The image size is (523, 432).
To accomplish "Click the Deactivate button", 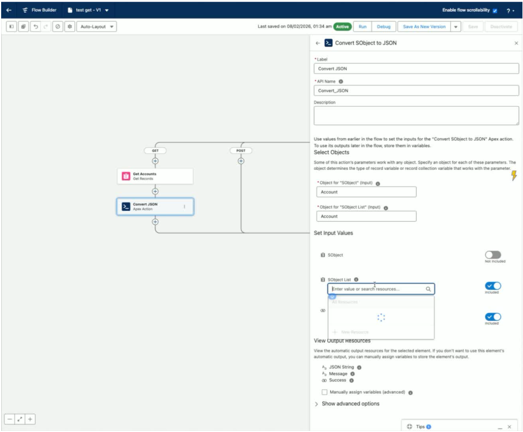I will pos(501,27).
